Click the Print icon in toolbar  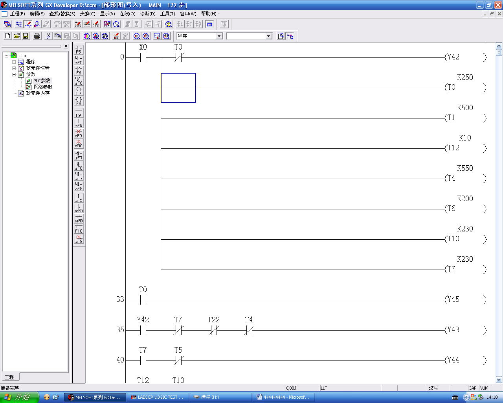tap(37, 36)
